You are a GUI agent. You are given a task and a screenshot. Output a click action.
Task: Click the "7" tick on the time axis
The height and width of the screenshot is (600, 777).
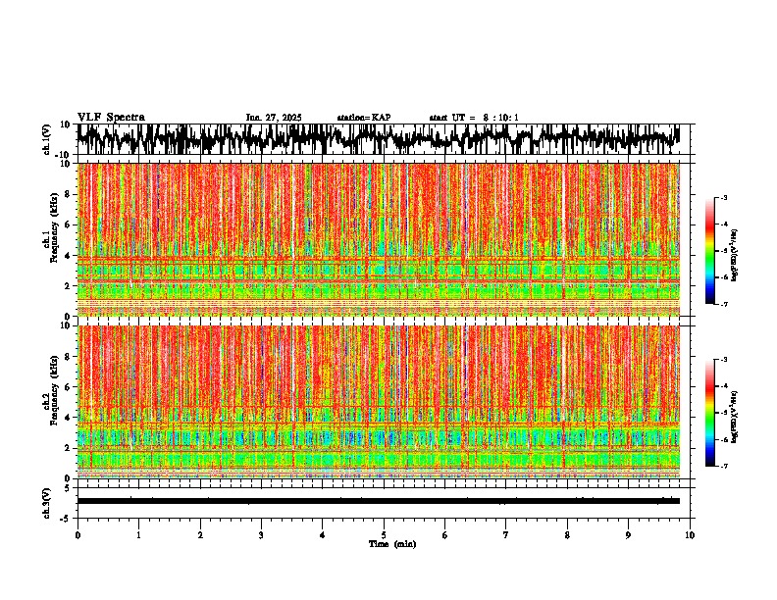(x=506, y=535)
